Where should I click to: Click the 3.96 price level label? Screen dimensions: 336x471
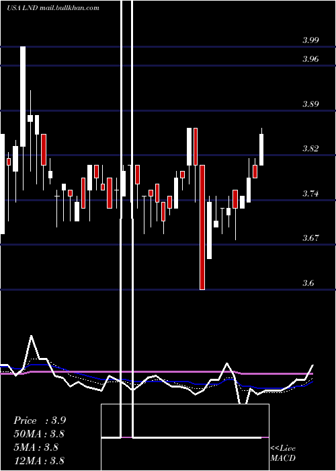point(310,59)
